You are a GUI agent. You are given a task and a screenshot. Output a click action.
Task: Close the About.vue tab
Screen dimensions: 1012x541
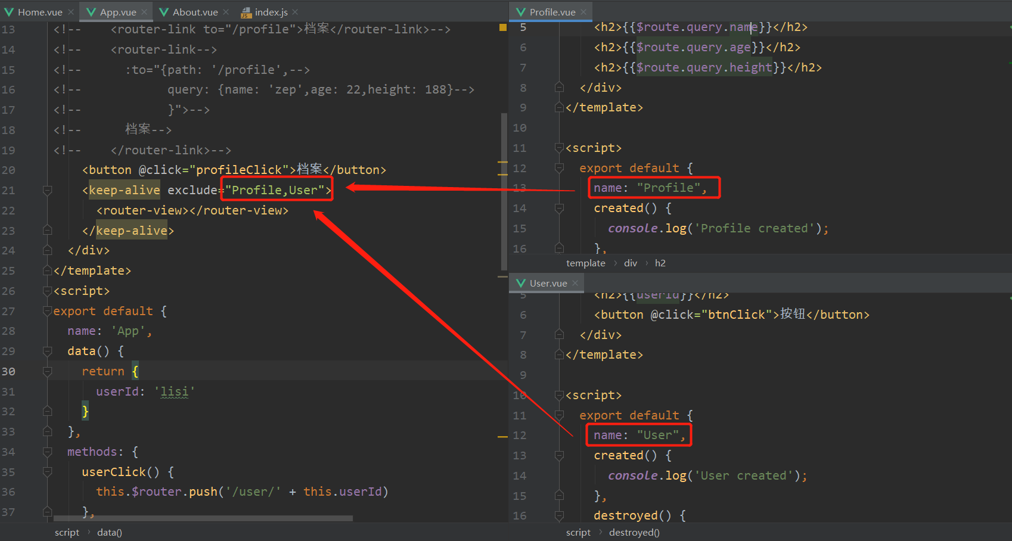226,12
